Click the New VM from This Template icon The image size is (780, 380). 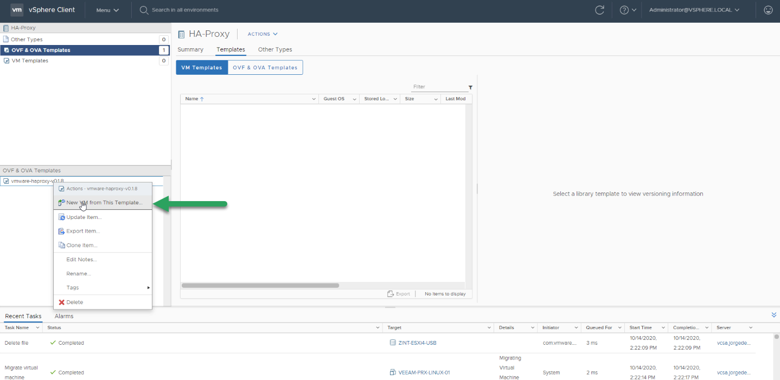coord(62,203)
